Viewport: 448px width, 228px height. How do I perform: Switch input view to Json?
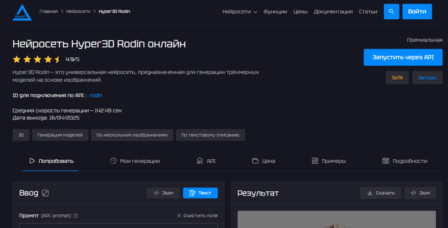pos(163,193)
